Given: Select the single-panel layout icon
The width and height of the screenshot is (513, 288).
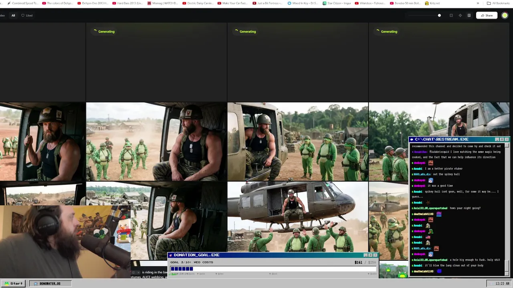Looking at the screenshot, I should pos(451,15).
